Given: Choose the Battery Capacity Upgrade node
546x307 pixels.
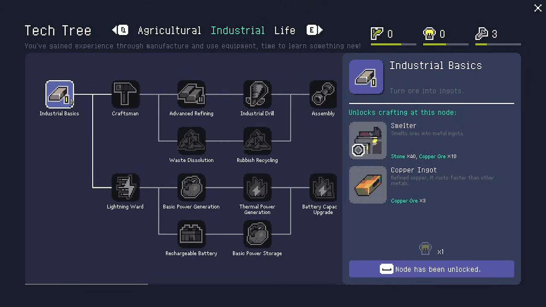Looking at the screenshot, I should point(323,187).
